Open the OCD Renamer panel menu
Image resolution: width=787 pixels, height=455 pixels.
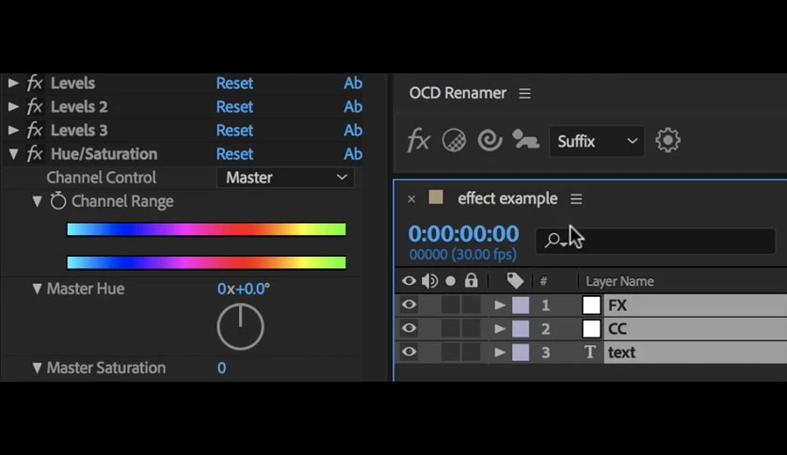click(x=524, y=93)
